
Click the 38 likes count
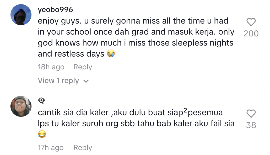point(251,125)
